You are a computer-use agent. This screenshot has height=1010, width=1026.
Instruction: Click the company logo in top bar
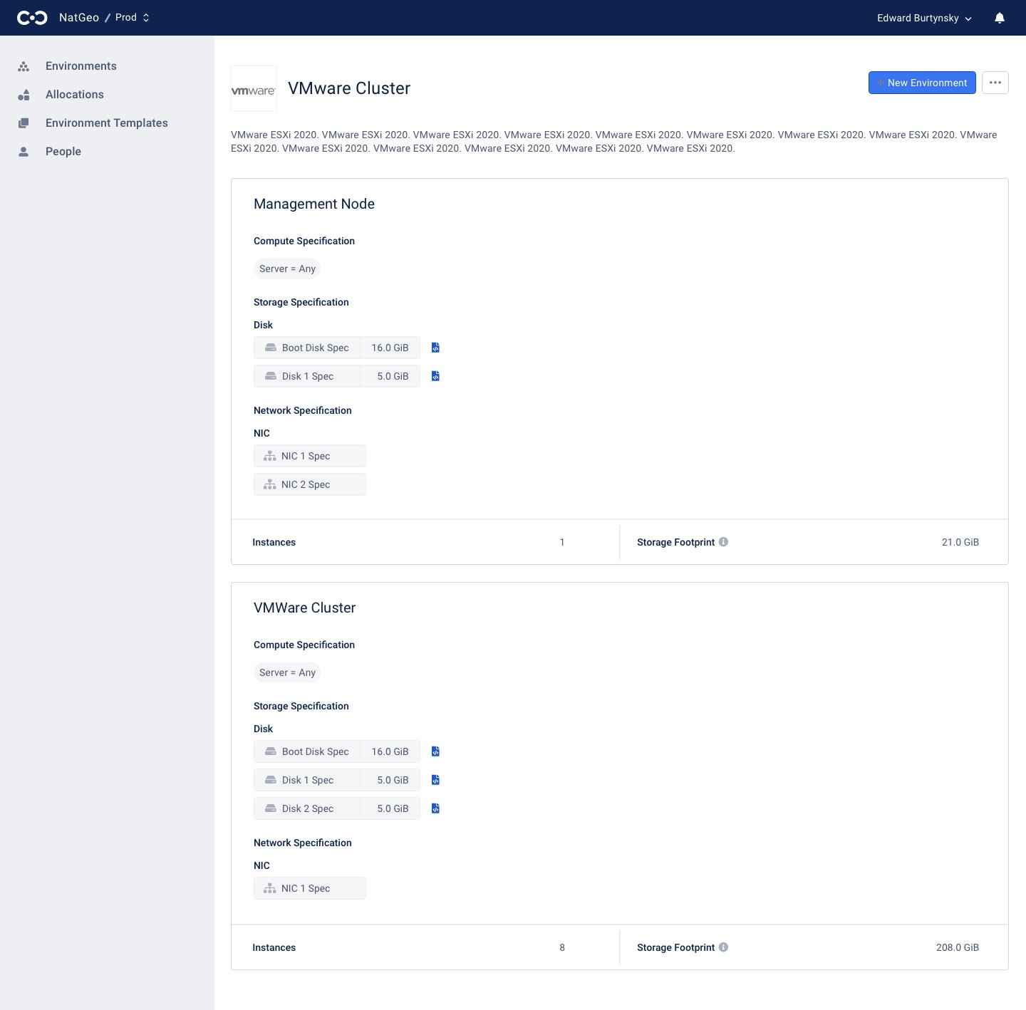(x=32, y=18)
